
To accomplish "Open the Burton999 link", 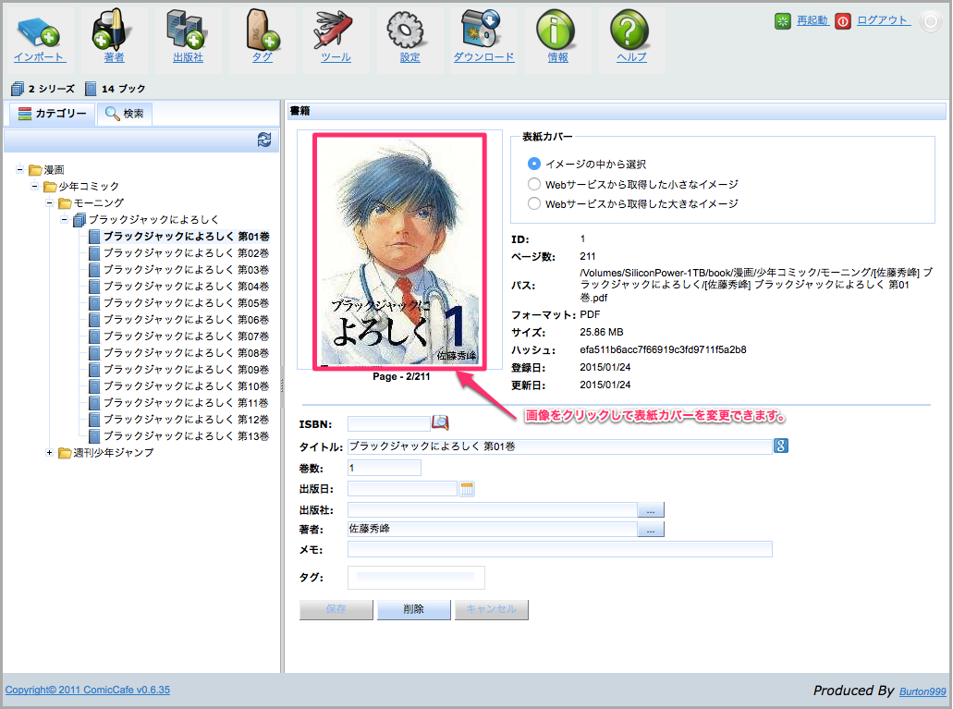I will click(x=922, y=691).
